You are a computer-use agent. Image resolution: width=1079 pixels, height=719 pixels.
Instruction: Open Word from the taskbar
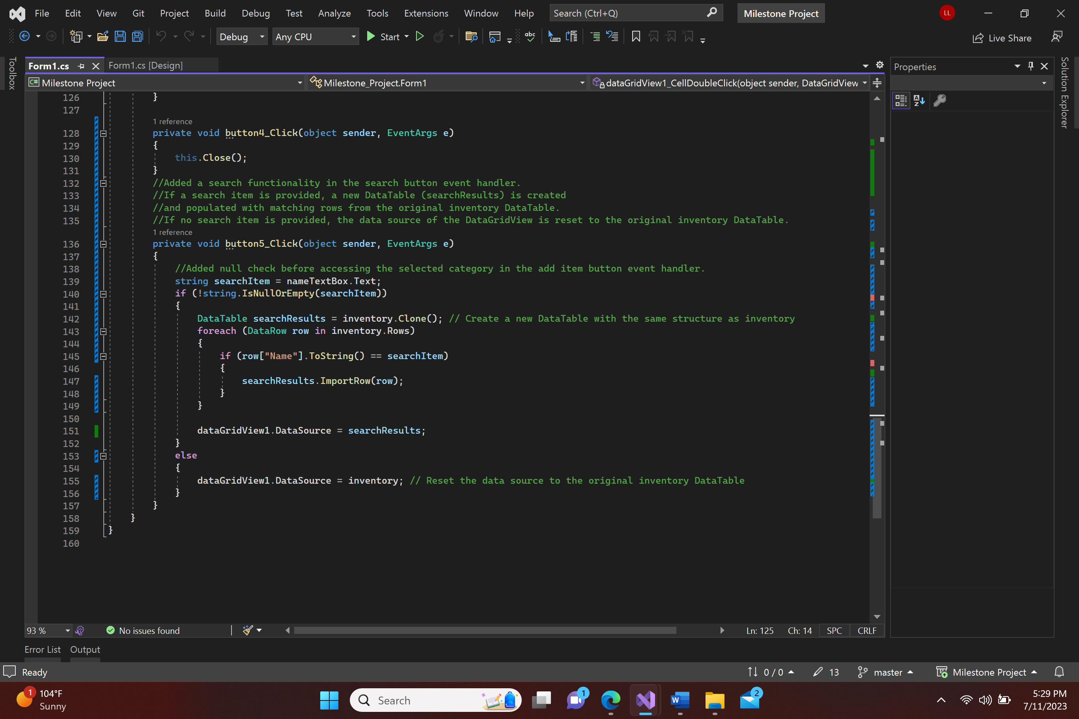pos(680,700)
